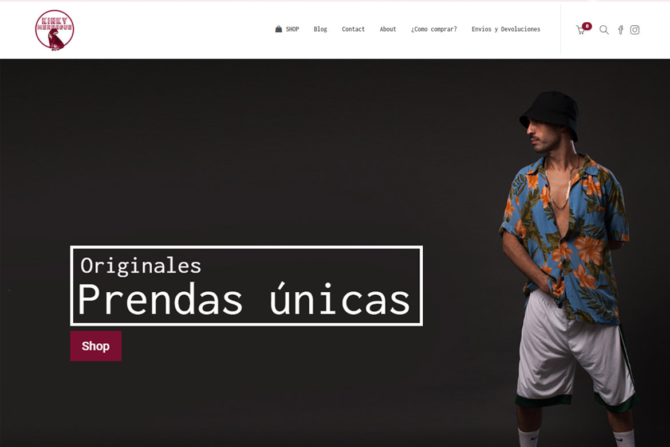Navigate to the About page
The height and width of the screenshot is (447, 670).
tap(388, 29)
